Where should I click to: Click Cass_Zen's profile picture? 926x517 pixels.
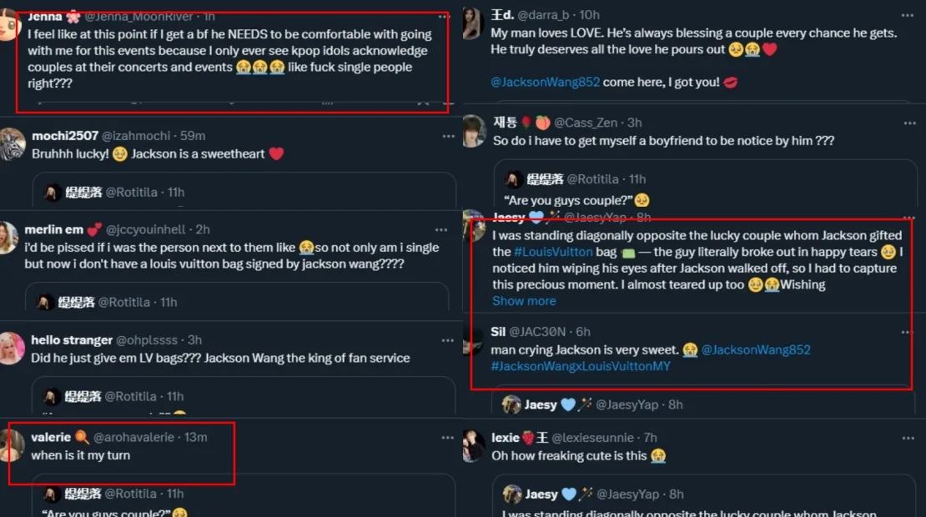tap(474, 131)
